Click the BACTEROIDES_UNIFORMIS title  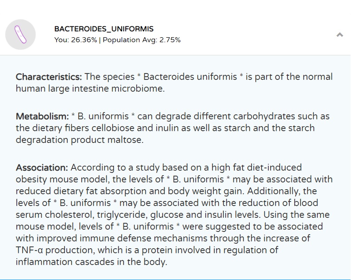pyautogui.click(x=104, y=29)
